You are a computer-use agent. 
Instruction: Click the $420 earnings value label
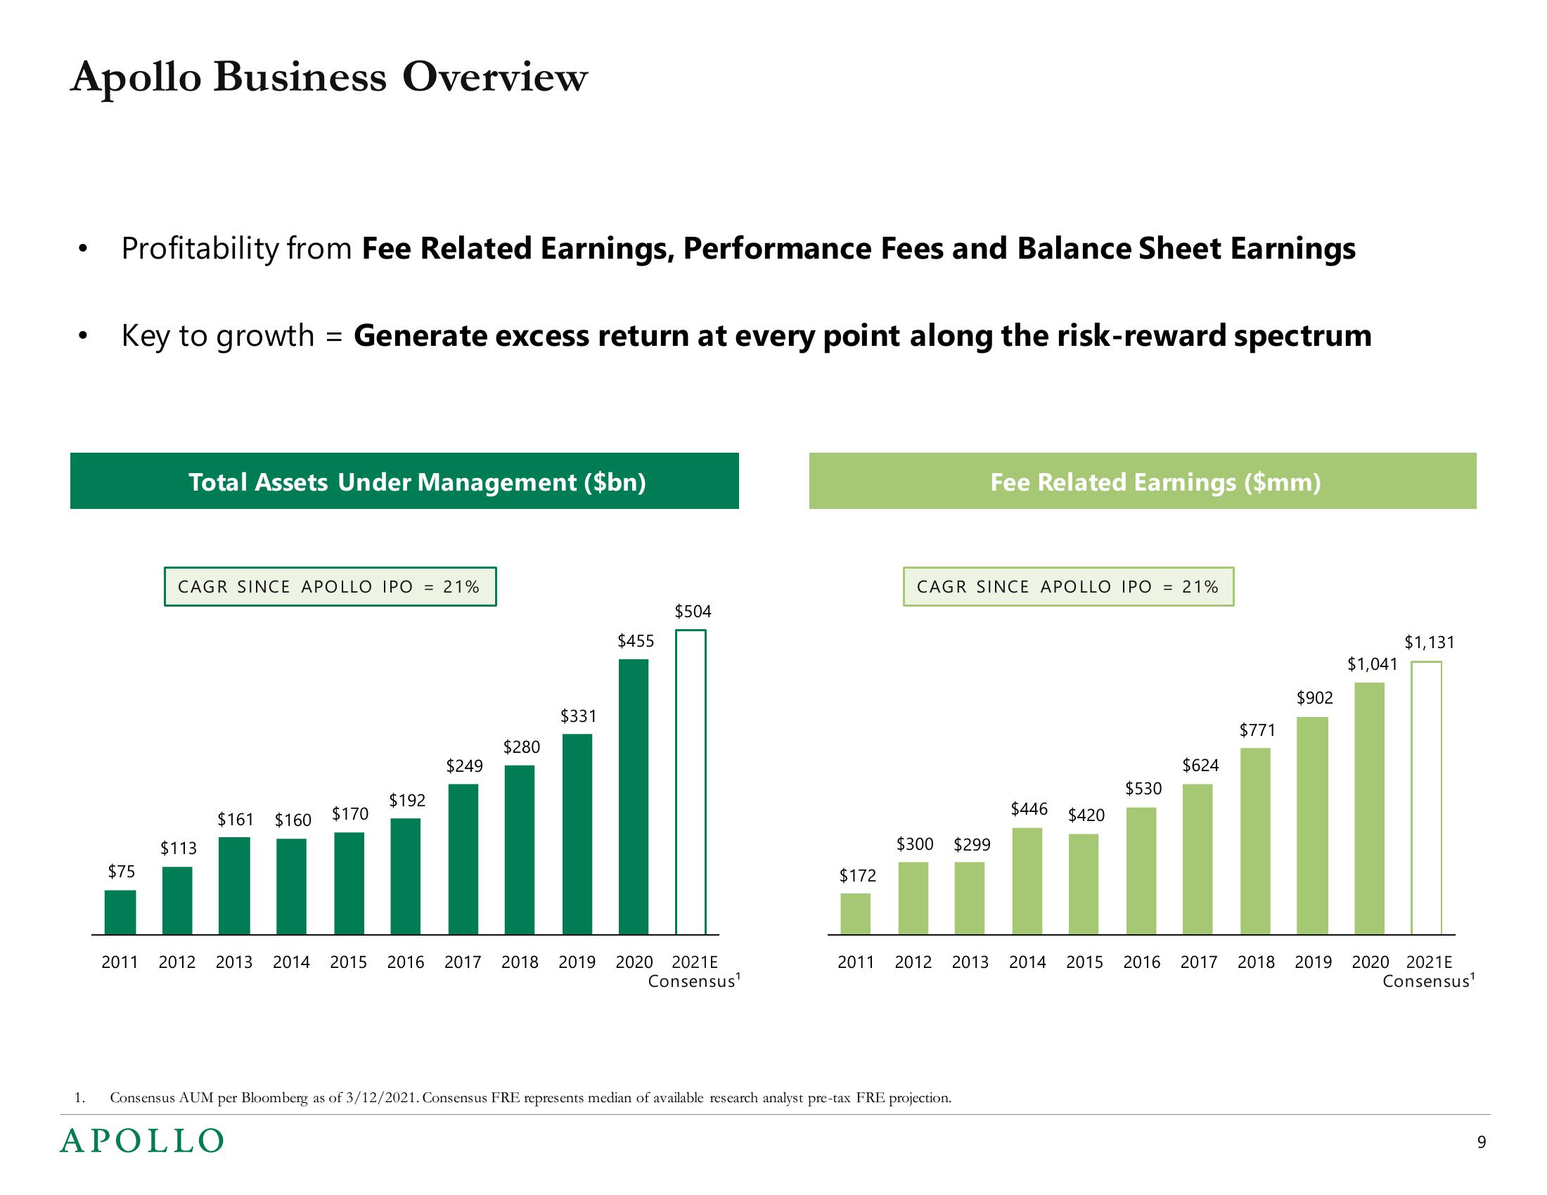[1086, 815]
